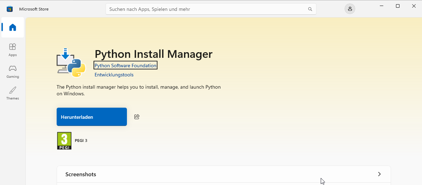Image resolution: width=422 pixels, height=185 pixels.
Task: Click the Python Install Manager title
Action: [154, 54]
